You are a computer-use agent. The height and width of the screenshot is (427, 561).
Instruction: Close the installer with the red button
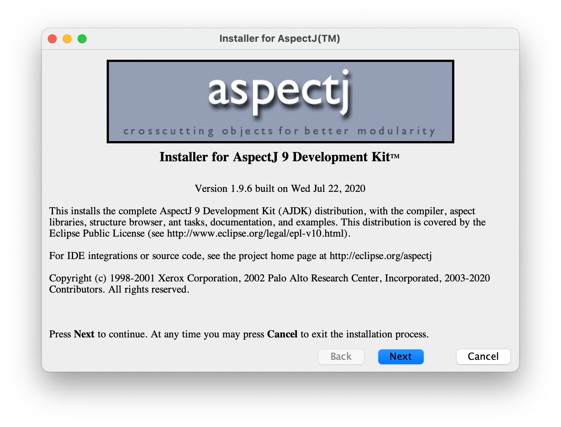[x=52, y=39]
